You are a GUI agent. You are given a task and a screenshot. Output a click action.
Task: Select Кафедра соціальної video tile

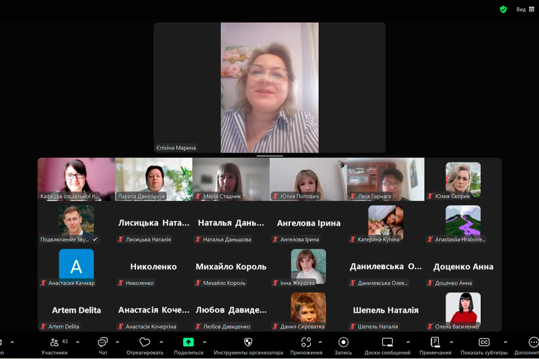76,180
